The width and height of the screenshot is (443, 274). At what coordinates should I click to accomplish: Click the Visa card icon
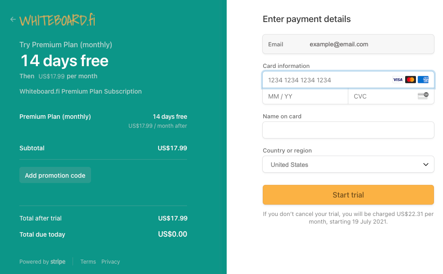click(398, 80)
